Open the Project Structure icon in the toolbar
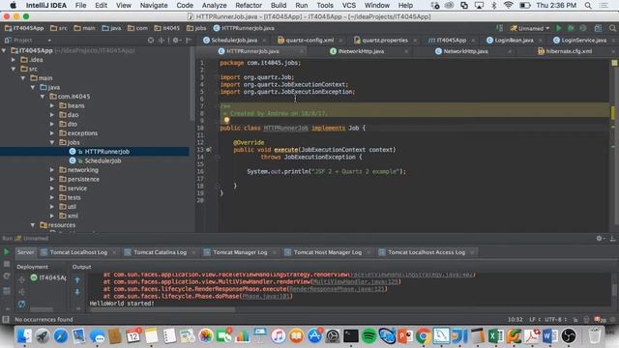Viewport: 619px width, 348px height. coord(598,28)
